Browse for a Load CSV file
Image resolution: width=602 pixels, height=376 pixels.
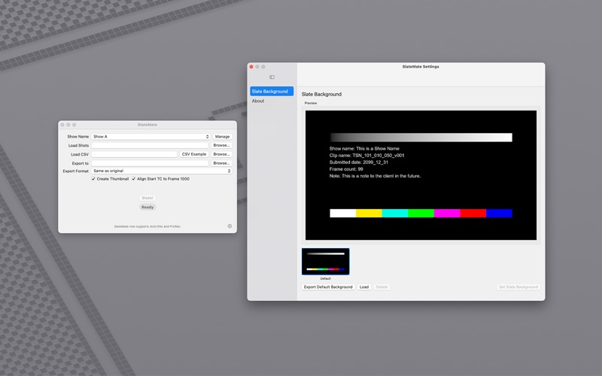click(x=221, y=154)
